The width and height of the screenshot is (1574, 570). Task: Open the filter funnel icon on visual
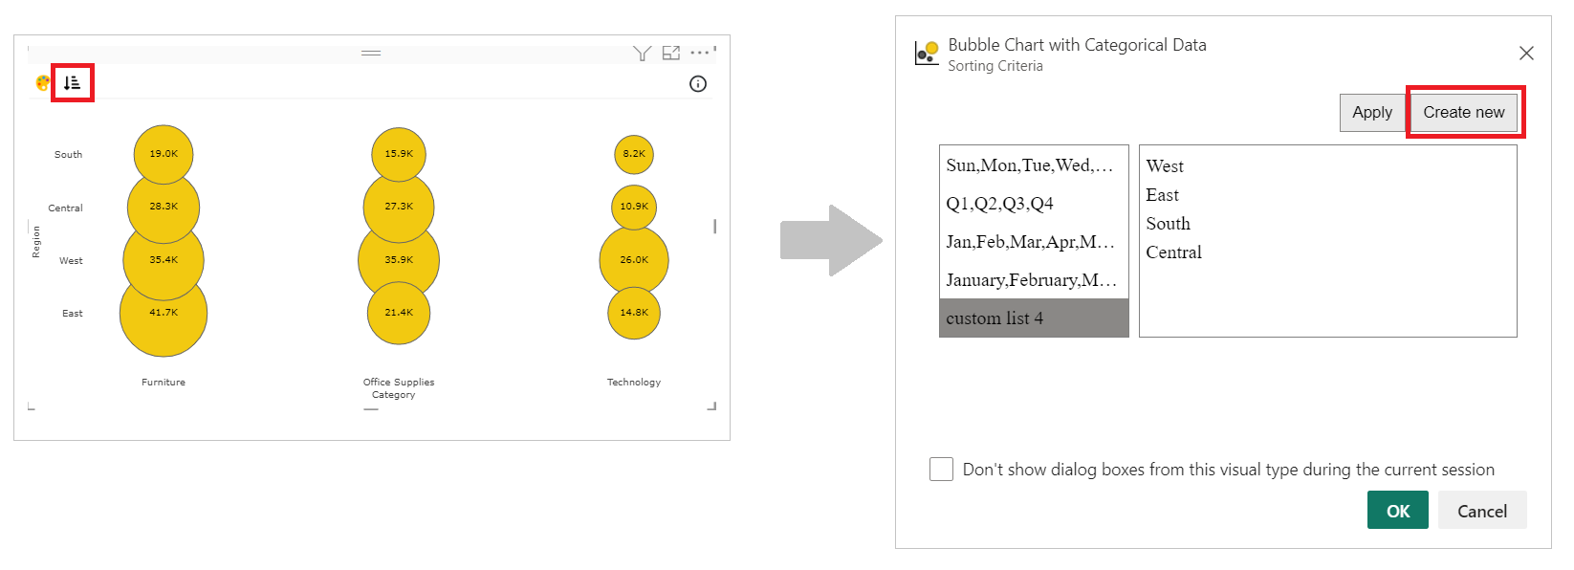click(x=643, y=53)
